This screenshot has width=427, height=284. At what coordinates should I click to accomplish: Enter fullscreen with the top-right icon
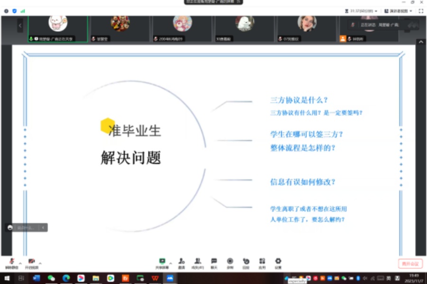click(x=420, y=12)
